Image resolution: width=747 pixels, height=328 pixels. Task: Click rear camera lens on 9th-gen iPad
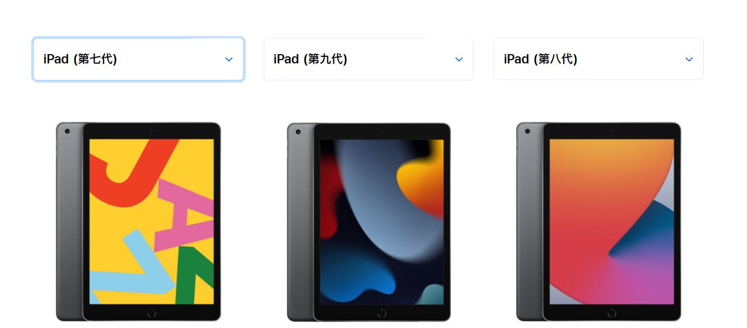point(298,131)
